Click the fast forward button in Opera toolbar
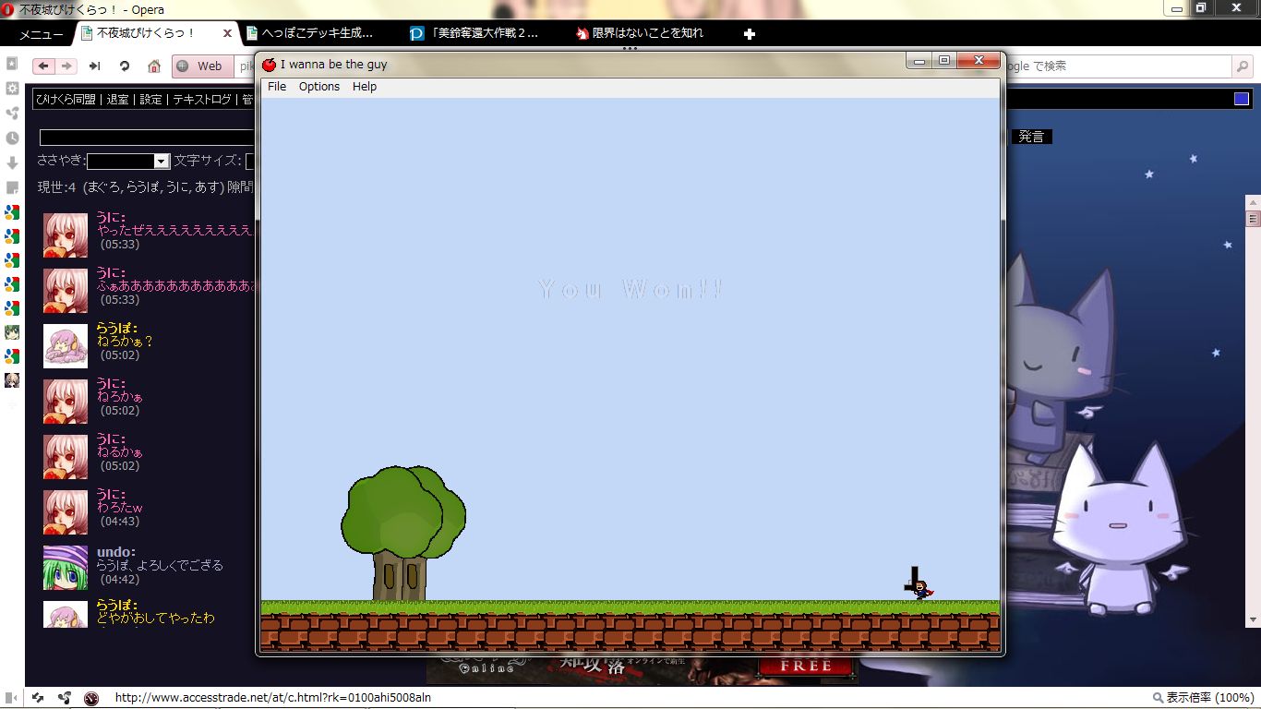 (x=94, y=66)
